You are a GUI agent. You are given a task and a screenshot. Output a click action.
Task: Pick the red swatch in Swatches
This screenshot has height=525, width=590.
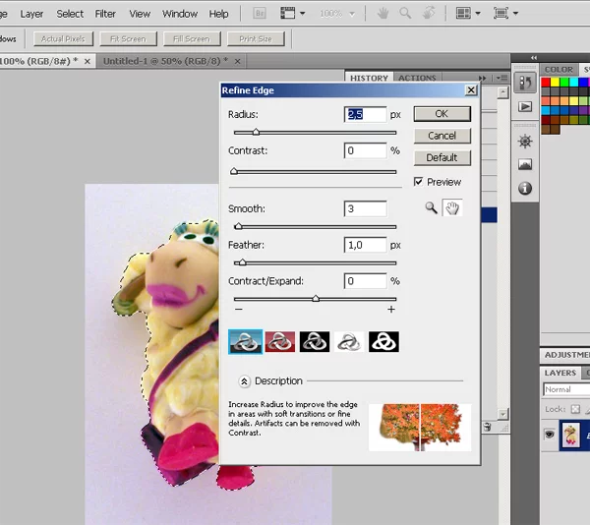pyautogui.click(x=546, y=82)
